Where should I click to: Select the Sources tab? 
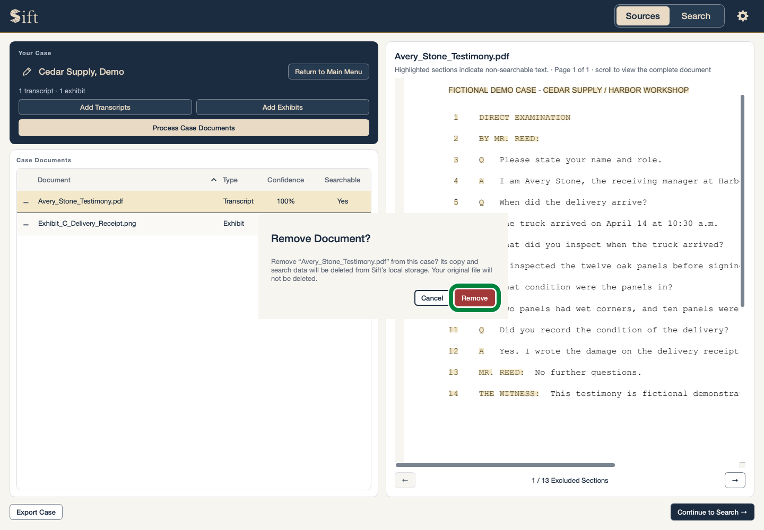tap(643, 16)
